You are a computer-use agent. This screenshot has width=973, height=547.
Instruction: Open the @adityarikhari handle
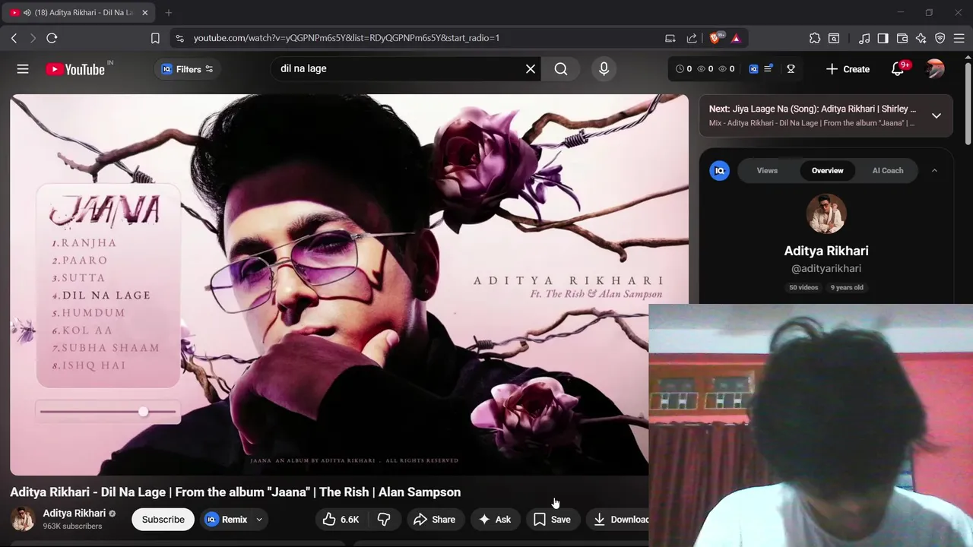(x=826, y=268)
